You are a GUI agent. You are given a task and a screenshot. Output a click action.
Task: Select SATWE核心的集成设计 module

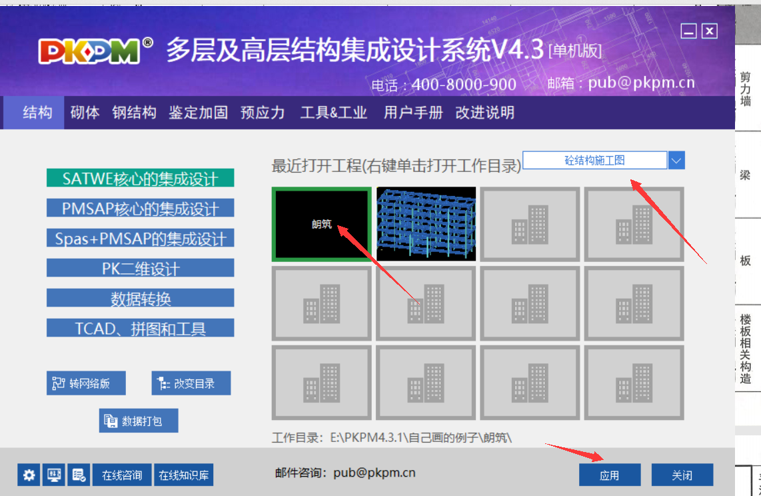[x=140, y=178]
